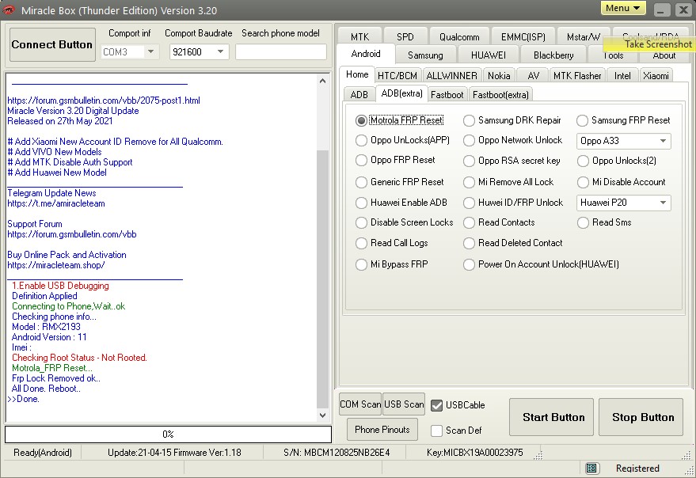This screenshot has height=478, width=696.
Task: Focus the Search phone model field
Action: point(281,52)
